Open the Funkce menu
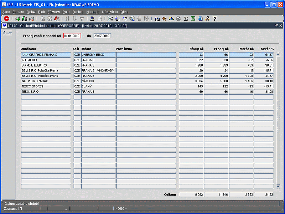 click(x=78, y=12)
